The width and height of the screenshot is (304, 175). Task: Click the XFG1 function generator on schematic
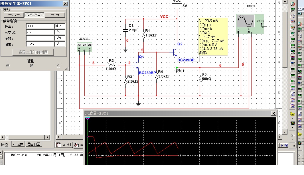[x=84, y=47]
